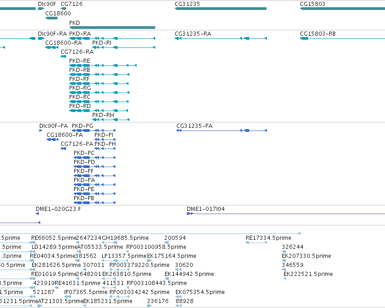Click the PKD-RB transcript label
385x308 pixels.
tap(80, 70)
